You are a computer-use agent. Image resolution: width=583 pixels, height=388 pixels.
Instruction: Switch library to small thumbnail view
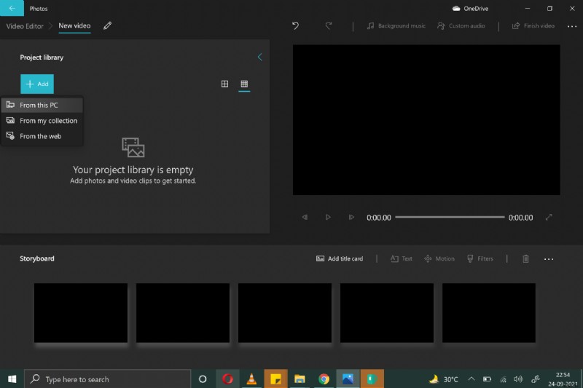coord(244,84)
